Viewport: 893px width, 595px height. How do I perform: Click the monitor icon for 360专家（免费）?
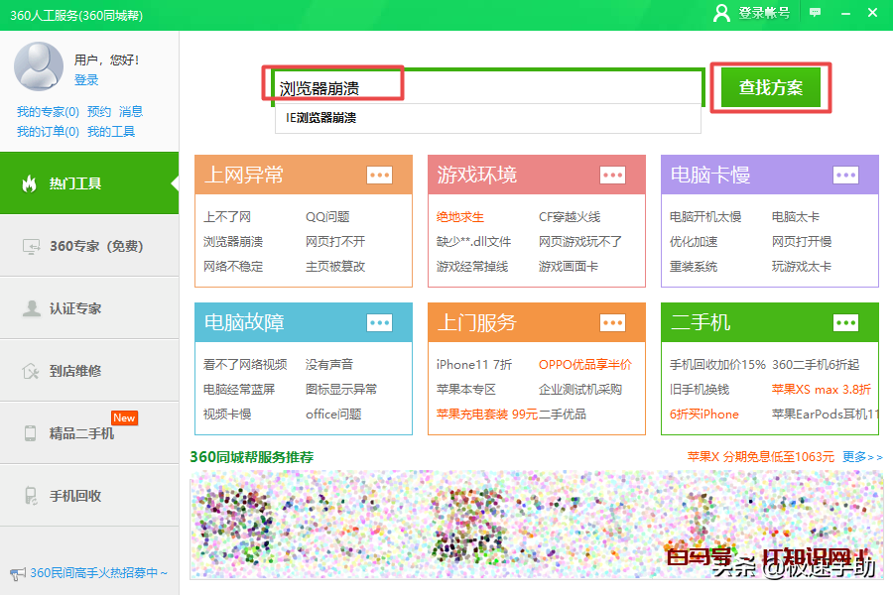coord(31,246)
